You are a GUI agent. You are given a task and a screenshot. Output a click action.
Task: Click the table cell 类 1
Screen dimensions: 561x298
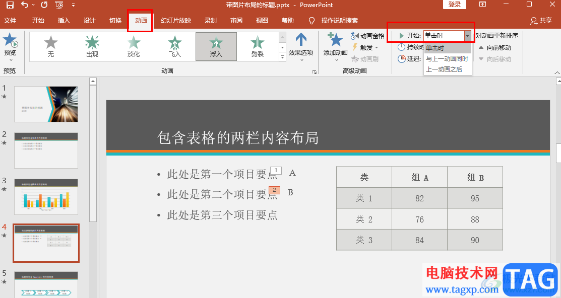click(364, 198)
